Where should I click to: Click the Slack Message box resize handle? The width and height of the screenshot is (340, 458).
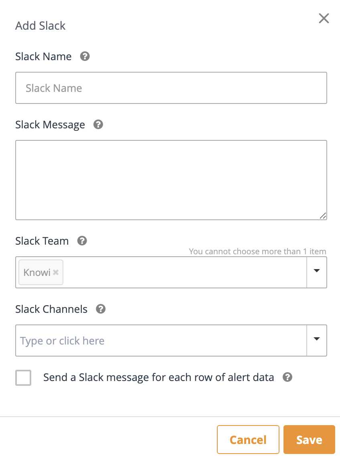[323, 216]
